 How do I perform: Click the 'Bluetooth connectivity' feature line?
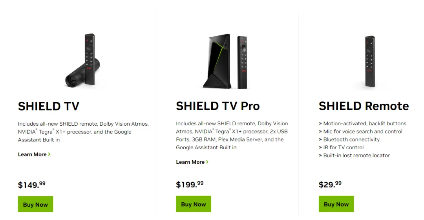click(x=351, y=139)
